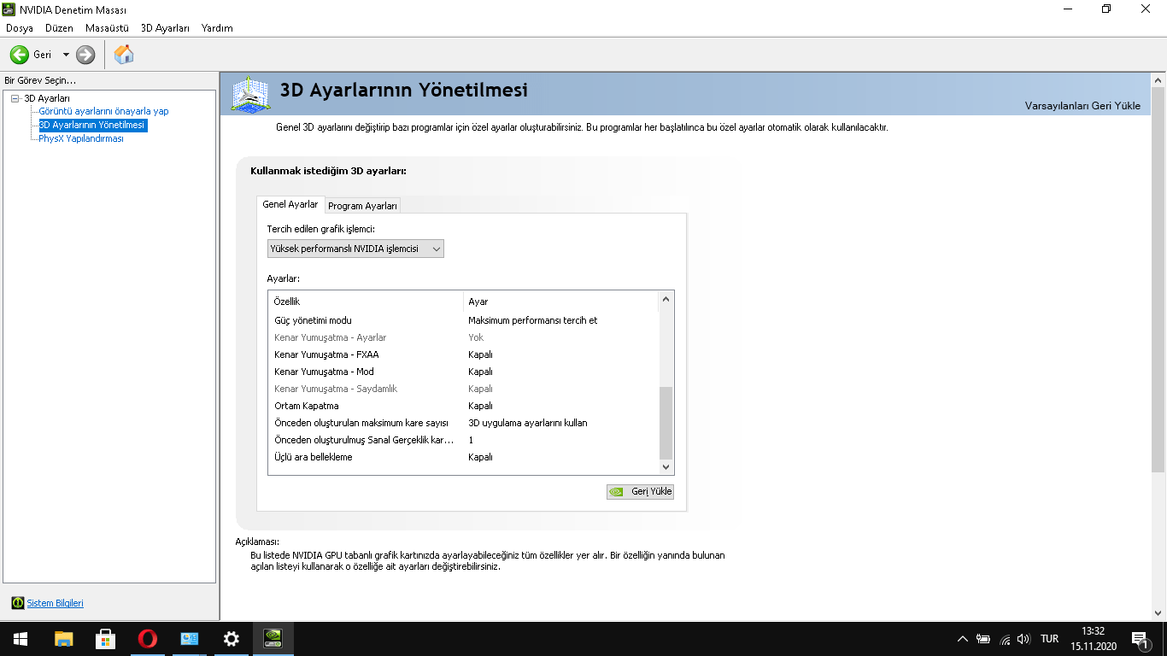Select Görüntü ayarlarını önayarla yap in tree
1167x656 pixels.
[103, 111]
